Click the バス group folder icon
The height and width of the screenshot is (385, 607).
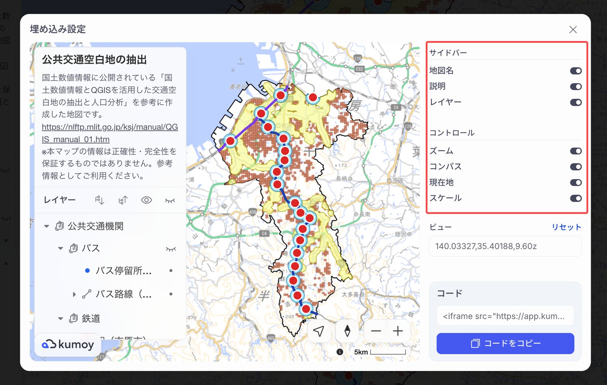(74, 248)
